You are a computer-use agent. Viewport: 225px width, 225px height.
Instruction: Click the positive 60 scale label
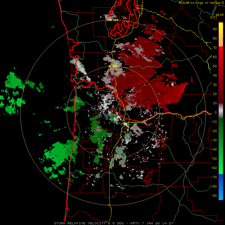pyautogui.click(x=215, y=57)
